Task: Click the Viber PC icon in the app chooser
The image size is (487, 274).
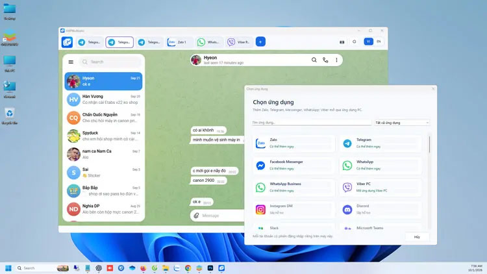Action: coord(347,188)
